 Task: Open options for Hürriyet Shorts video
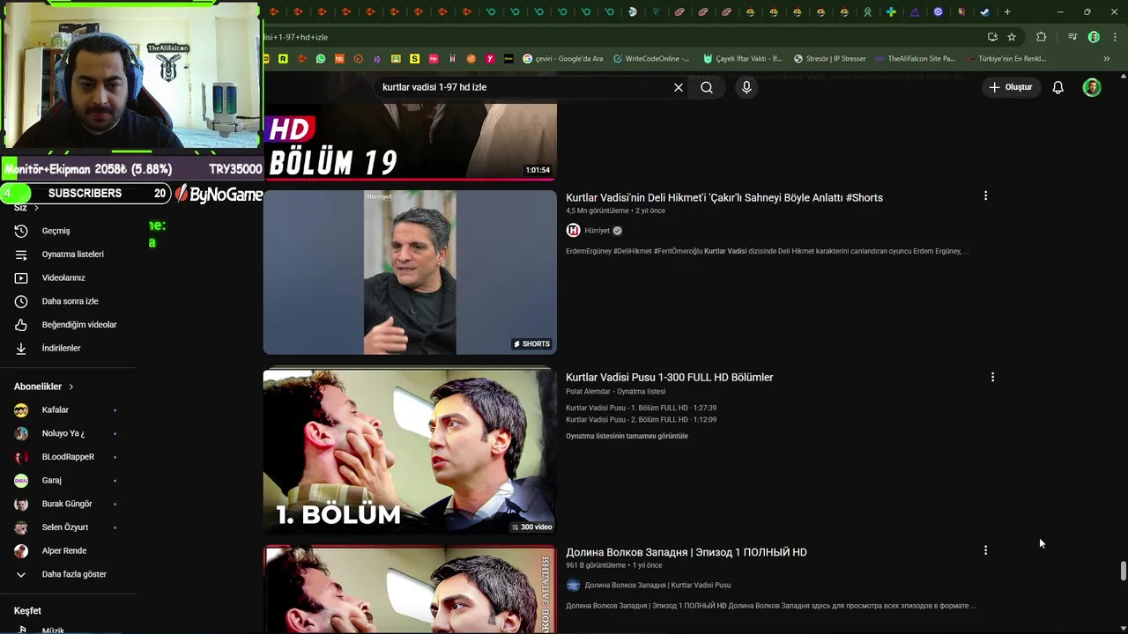(x=985, y=196)
